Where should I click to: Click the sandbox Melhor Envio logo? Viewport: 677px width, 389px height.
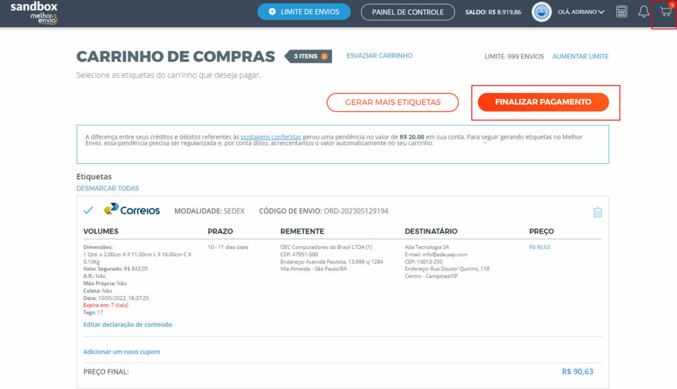pos(34,11)
